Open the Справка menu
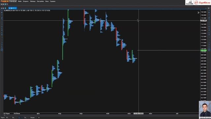 (x=53, y=1)
